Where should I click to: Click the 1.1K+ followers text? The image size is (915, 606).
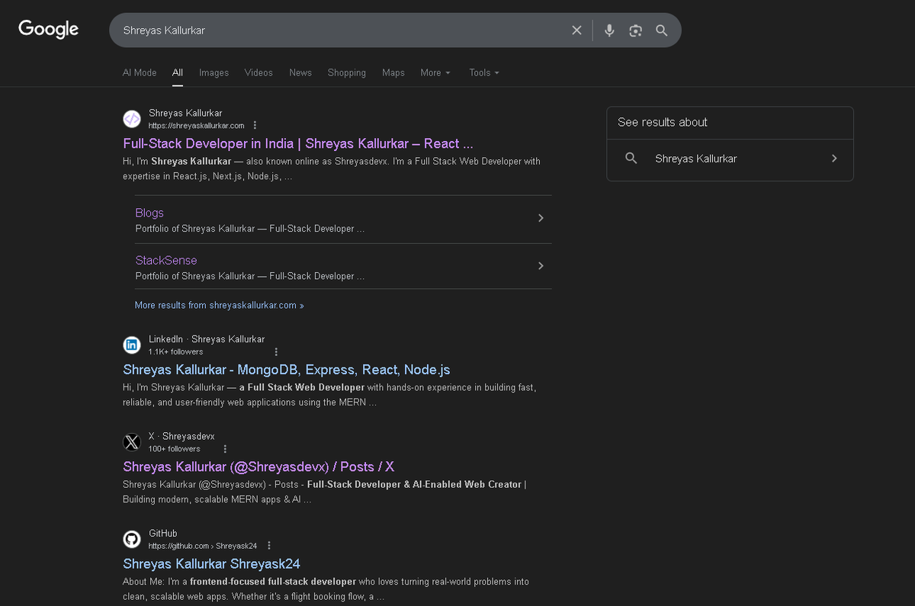coord(175,352)
